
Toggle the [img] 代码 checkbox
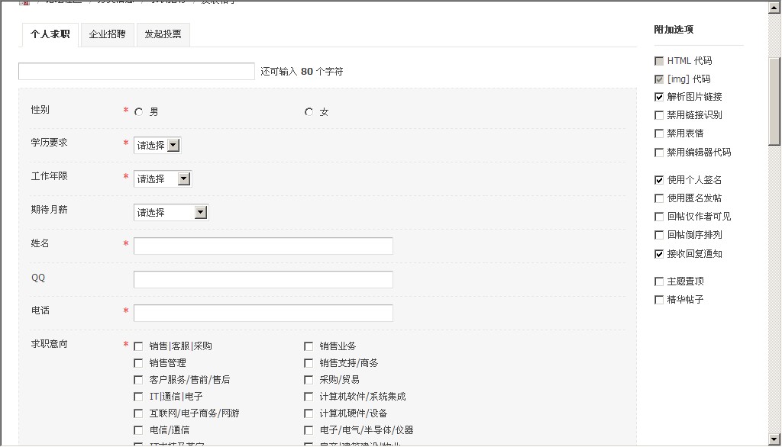pos(659,79)
